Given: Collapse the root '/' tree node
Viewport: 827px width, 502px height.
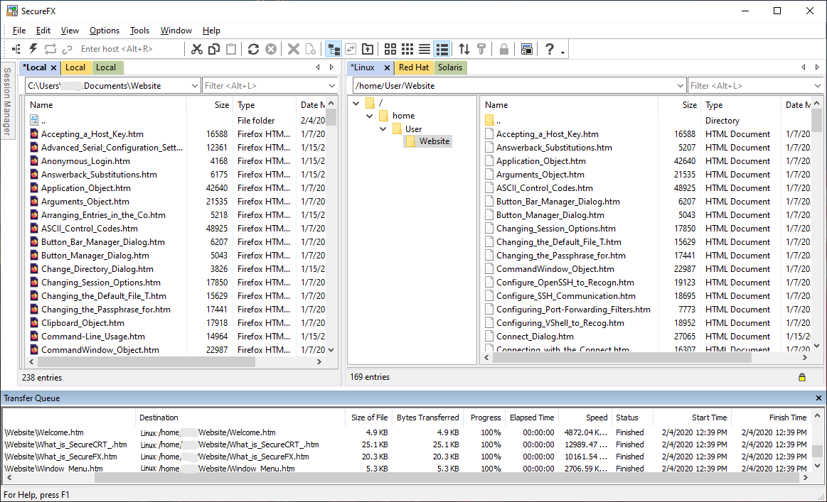Looking at the screenshot, I should coord(356,103).
